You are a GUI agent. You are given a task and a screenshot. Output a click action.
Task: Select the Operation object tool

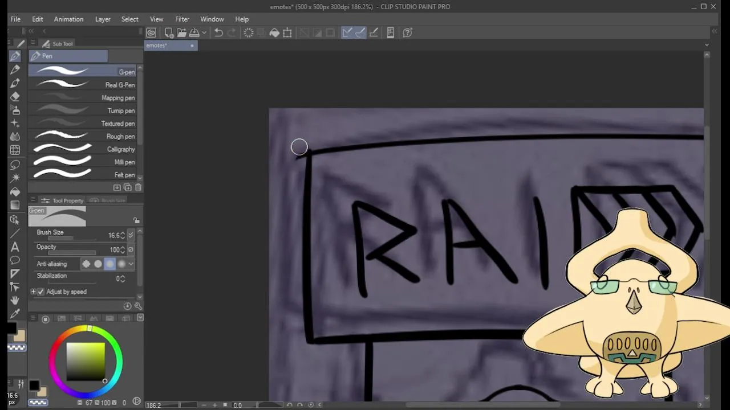(x=15, y=220)
